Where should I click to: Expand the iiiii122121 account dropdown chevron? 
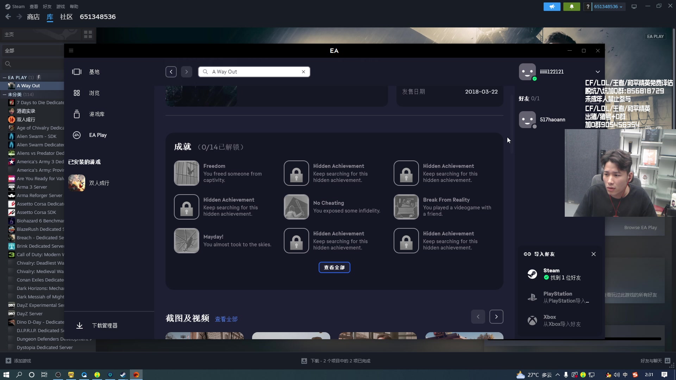point(597,71)
